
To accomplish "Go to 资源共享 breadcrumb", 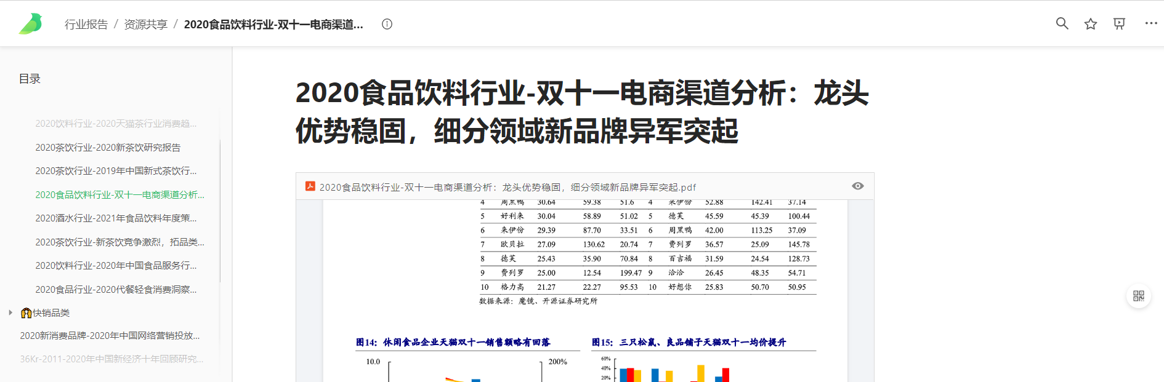I will tap(146, 24).
